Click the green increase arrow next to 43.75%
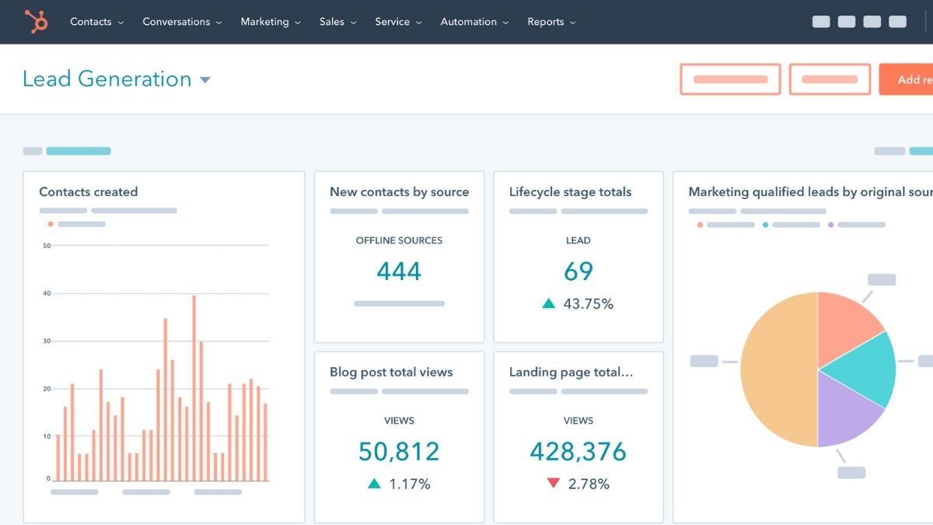Image resolution: width=933 pixels, height=525 pixels. click(549, 304)
